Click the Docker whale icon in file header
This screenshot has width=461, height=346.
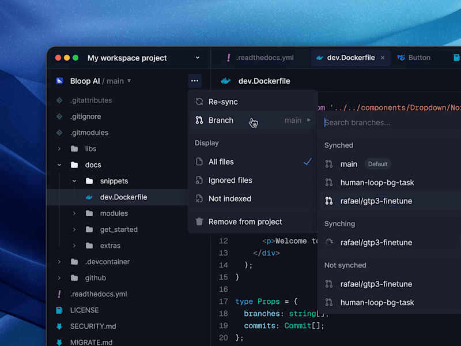click(x=226, y=81)
